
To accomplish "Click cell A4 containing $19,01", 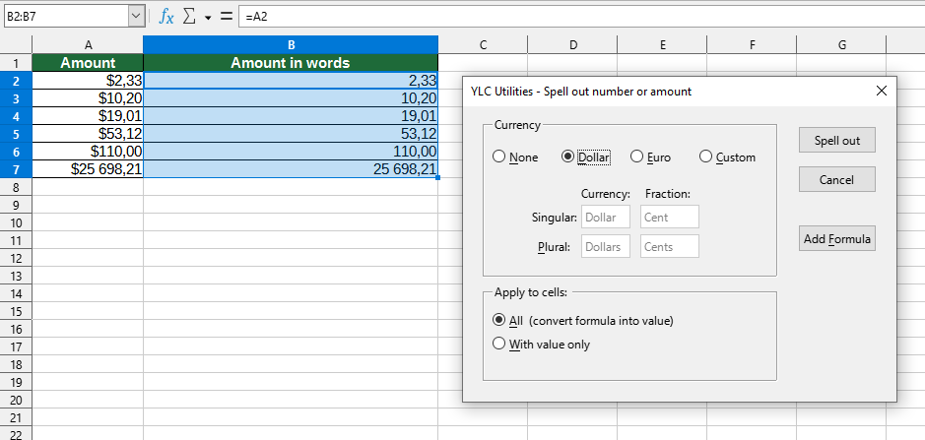I will 88,116.
